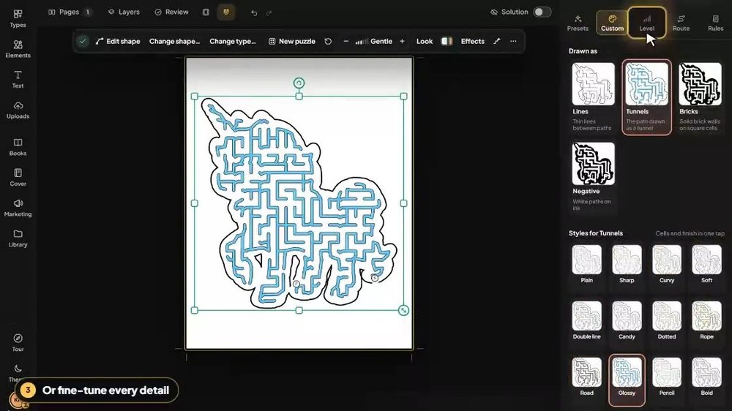Open the Change shape dropdown
732x411 pixels.
tap(175, 41)
